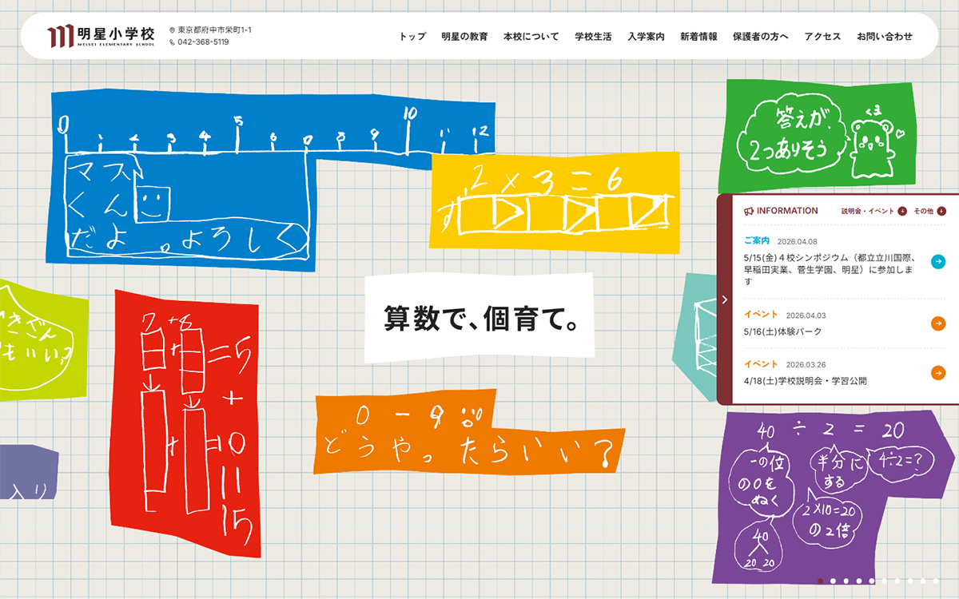
Task: Select the first carousel dot
Action: coord(821,581)
